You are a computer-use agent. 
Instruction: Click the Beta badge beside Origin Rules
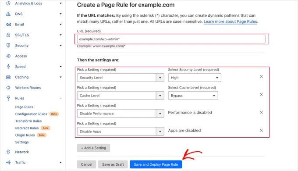42,135
